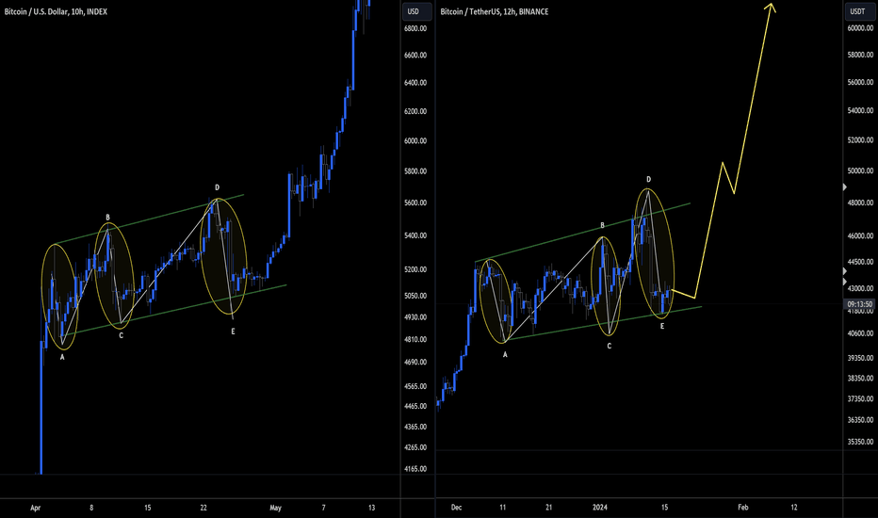This screenshot has width=878, height=518.
Task: Click the 2024 date label on right time axis
Action: [x=600, y=508]
